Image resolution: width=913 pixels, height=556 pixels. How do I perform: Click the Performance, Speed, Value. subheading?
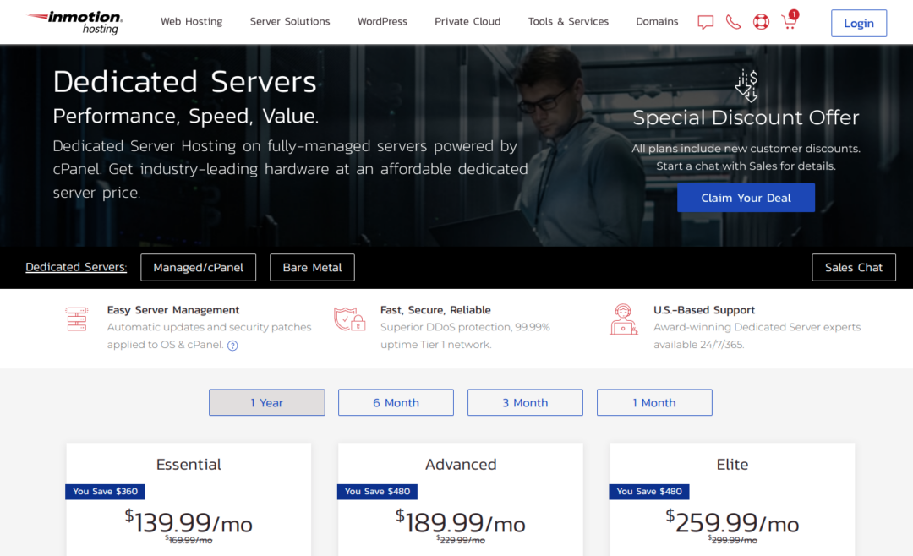click(x=186, y=116)
